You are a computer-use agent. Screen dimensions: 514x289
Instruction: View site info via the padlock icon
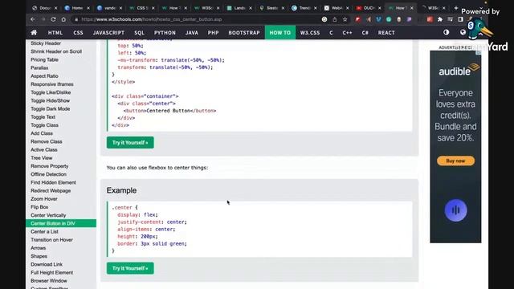click(x=76, y=19)
